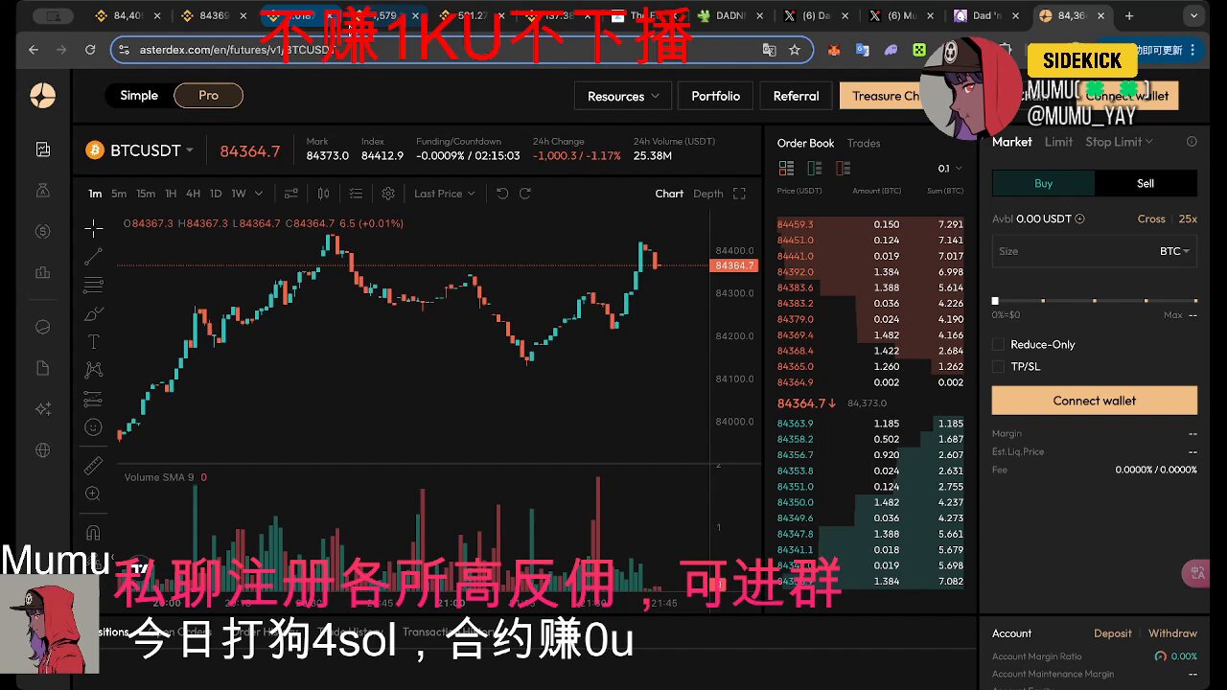Open the indicators list icon in chart toolbar
Viewport: 1227px width, 690px height.
[356, 194]
